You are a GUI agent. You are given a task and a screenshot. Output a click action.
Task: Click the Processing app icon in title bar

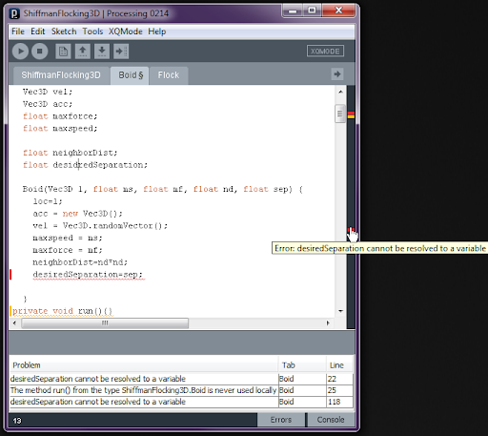[x=14, y=13]
